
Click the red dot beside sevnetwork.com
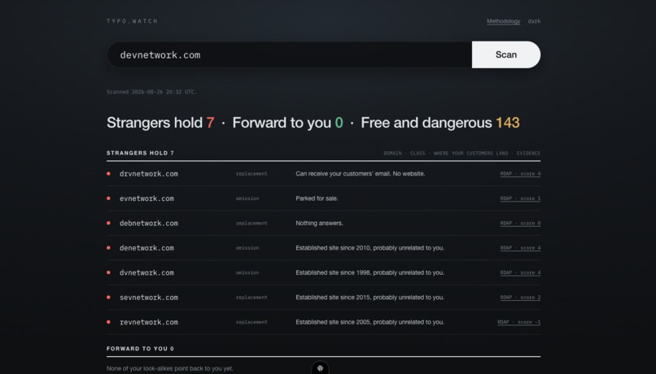pos(109,297)
